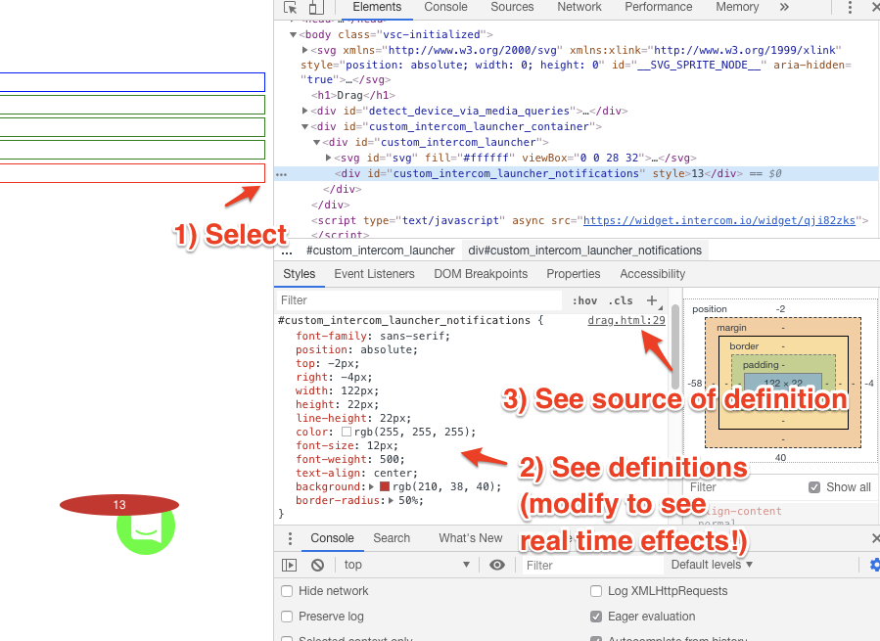880x641 pixels.
Task: Open the Network tab
Action: pyautogui.click(x=579, y=7)
